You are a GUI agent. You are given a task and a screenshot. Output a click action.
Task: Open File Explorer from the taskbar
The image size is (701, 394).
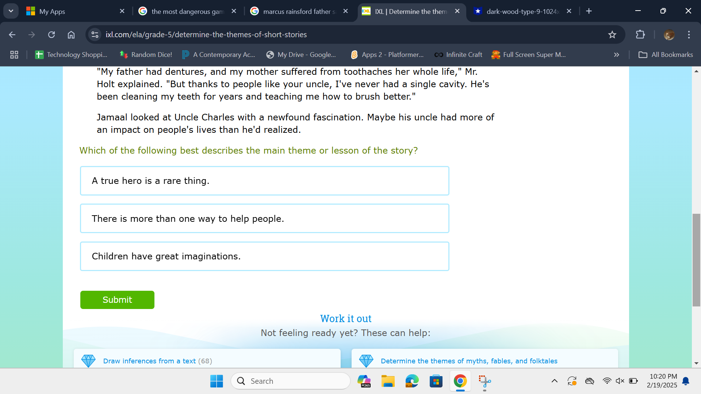(x=388, y=381)
